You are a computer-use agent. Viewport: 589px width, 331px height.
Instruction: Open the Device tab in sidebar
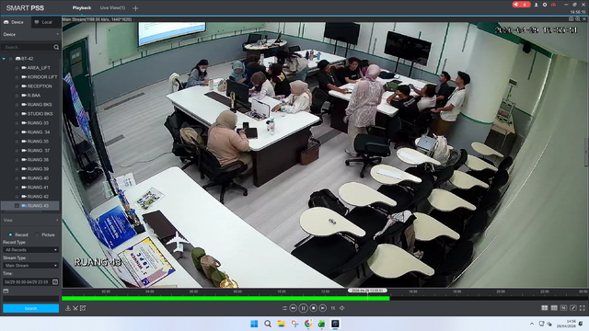coord(15,22)
